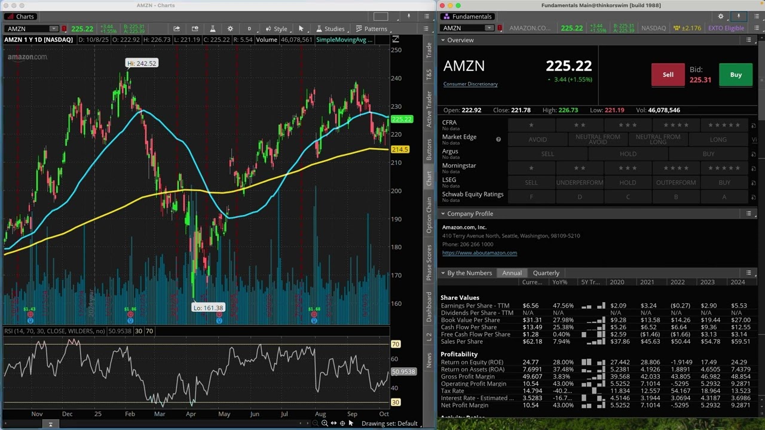This screenshot has width=765, height=430.
Task: Click the Buy button
Action: pyautogui.click(x=736, y=75)
